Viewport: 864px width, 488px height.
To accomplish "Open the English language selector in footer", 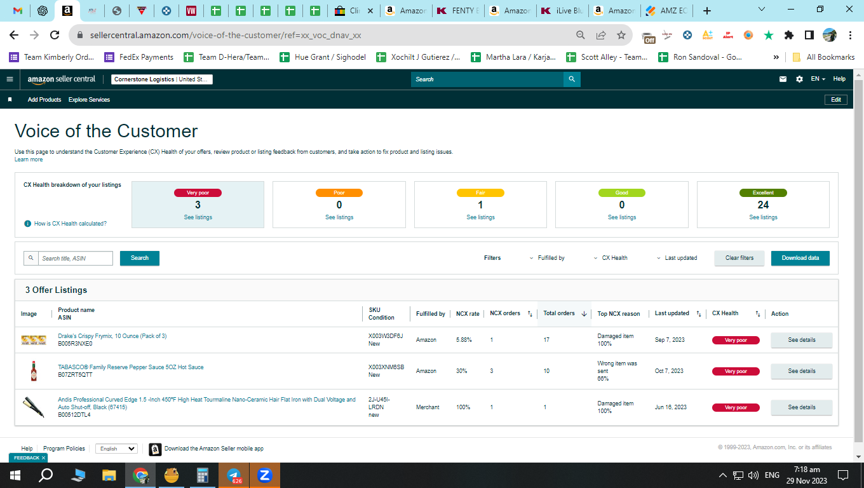I will [x=116, y=449].
